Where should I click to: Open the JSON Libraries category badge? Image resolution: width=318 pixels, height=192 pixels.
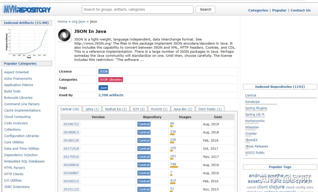110,79
